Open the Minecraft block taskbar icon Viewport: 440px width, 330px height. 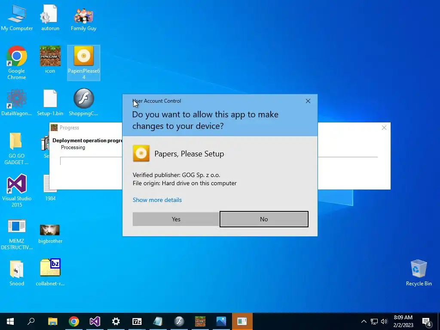200,321
